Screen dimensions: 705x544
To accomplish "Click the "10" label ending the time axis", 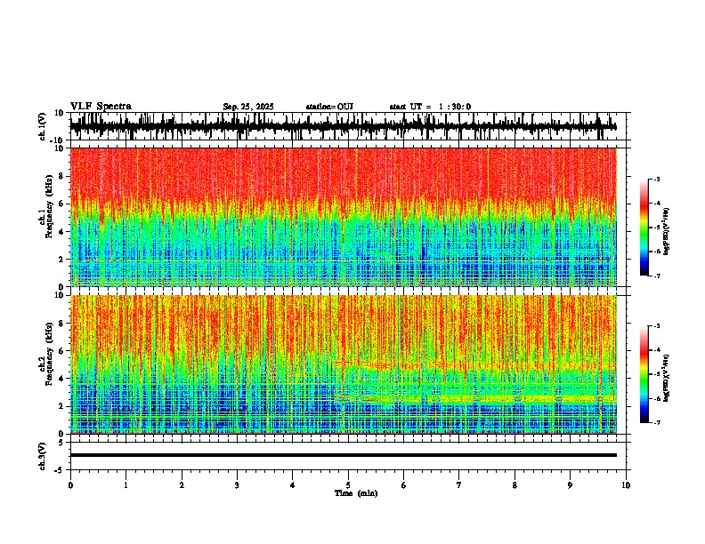I will click(626, 485).
